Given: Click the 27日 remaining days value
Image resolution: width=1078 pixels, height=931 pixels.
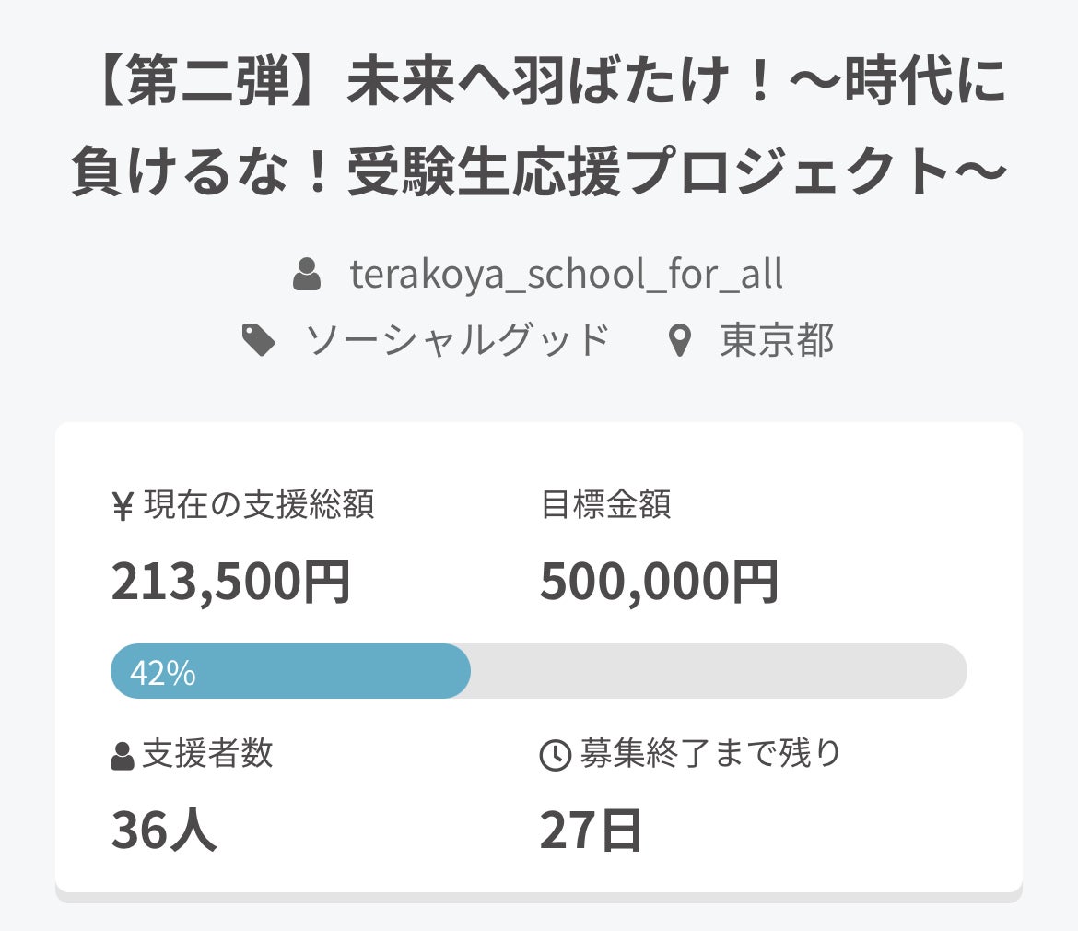Looking at the screenshot, I should [x=591, y=830].
